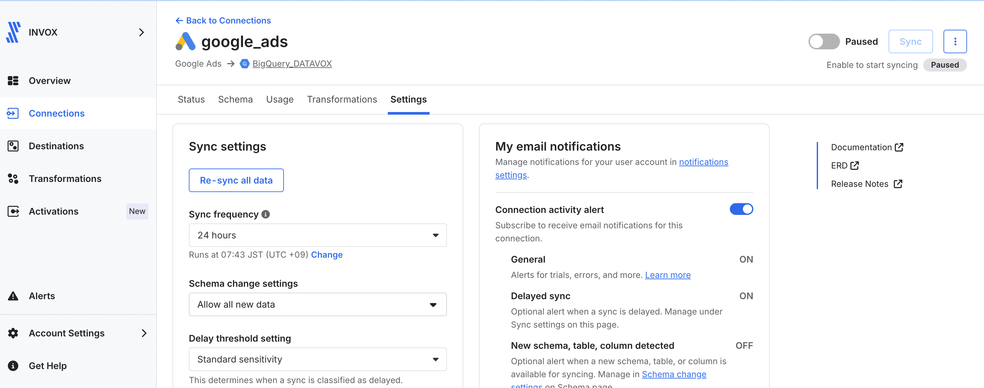The image size is (984, 388).
Task: Click the Alerts warning triangle icon
Action: 13,296
